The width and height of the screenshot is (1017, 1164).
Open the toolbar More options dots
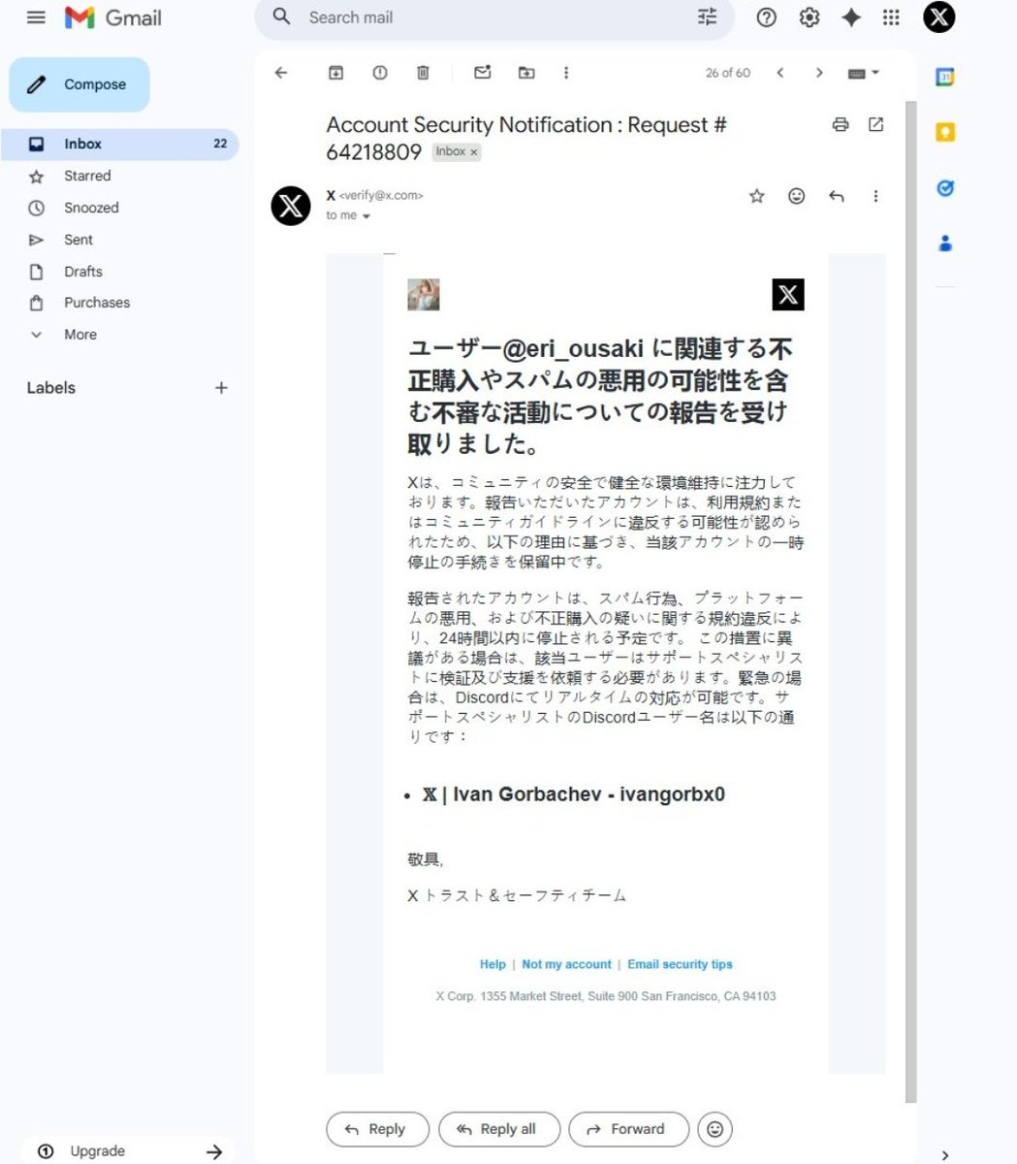(566, 73)
